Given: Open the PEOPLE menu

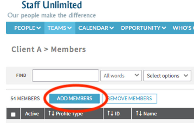Looking at the screenshot, I should click(x=27, y=28).
